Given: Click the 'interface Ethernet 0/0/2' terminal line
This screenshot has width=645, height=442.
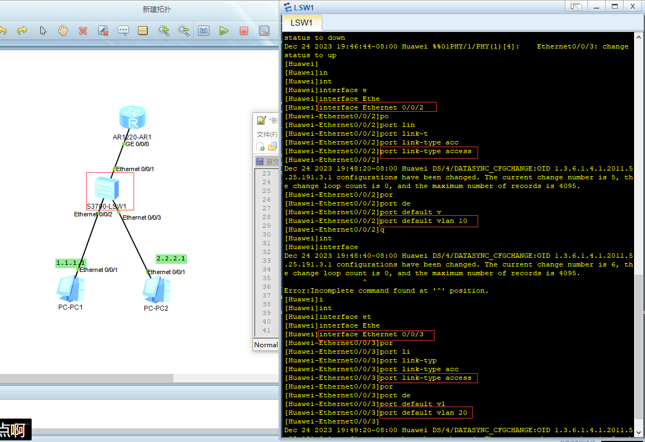Looking at the screenshot, I should click(371, 108).
